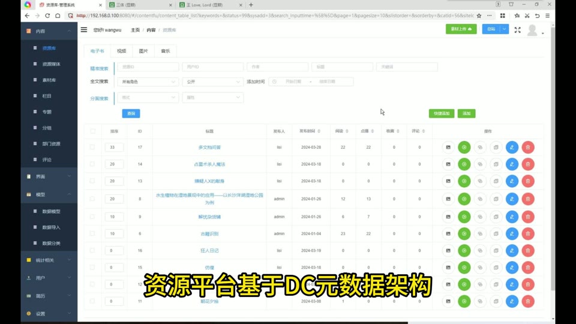Screen dimensions: 576x324
Task: Delete the 朝花夕拾 entry
Action: 528,301
